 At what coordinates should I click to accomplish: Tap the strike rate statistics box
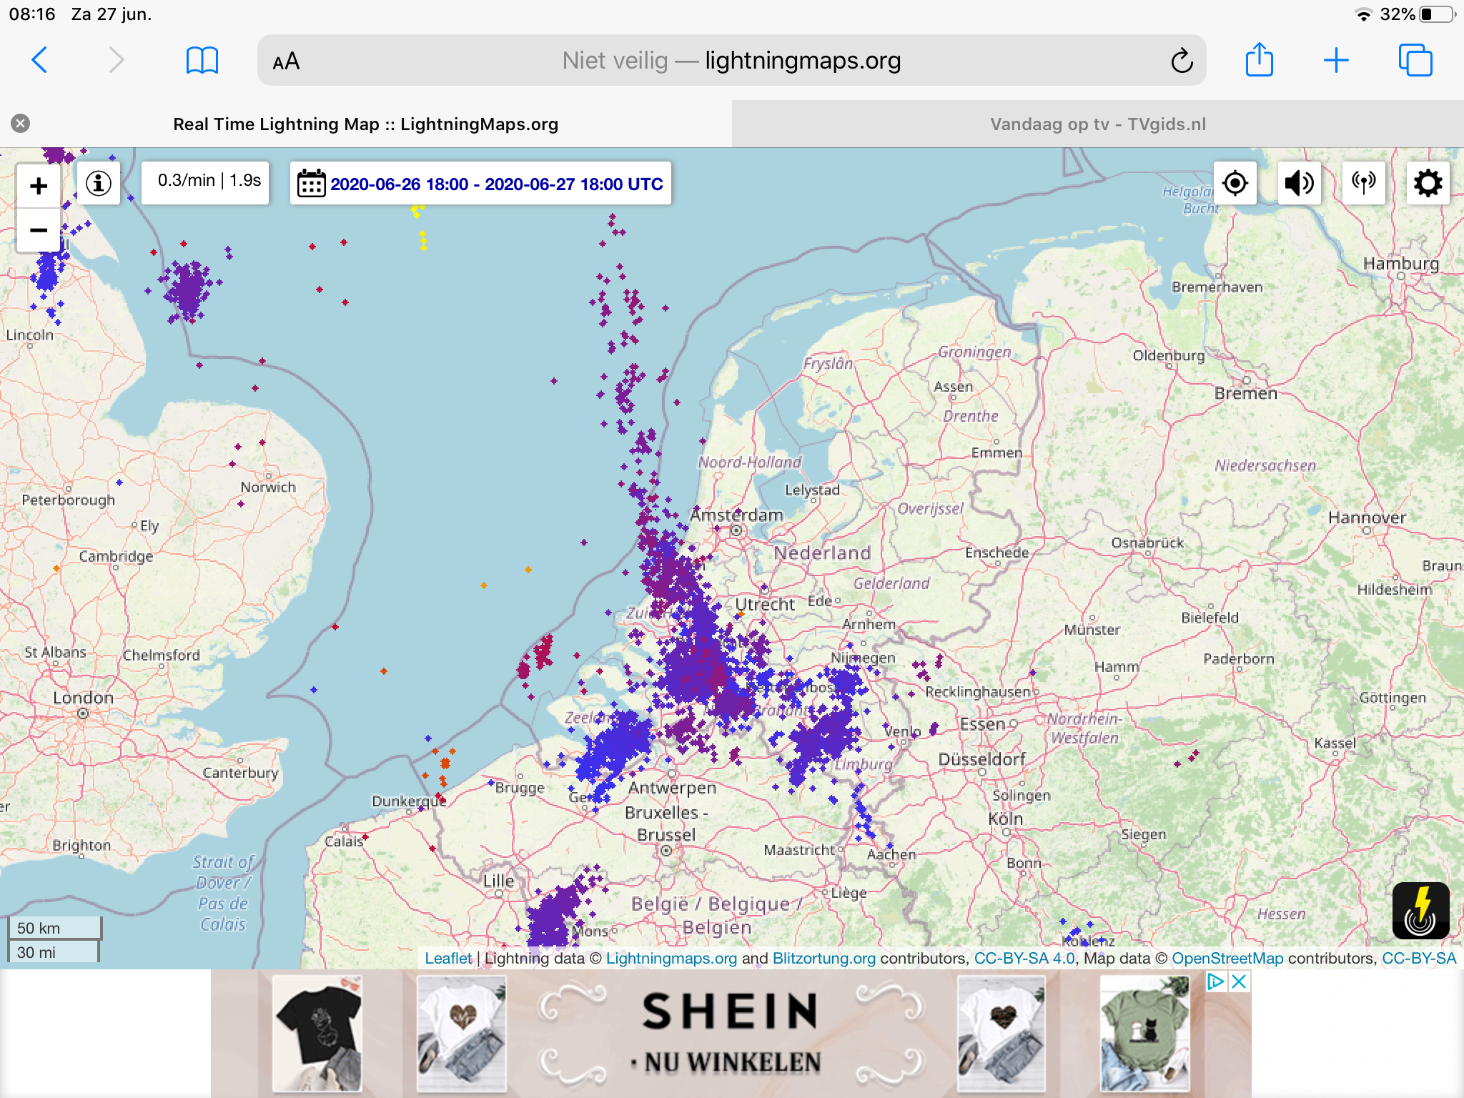(206, 183)
